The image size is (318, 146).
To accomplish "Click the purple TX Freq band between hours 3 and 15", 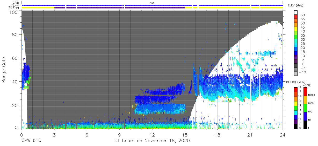I will [119, 8].
